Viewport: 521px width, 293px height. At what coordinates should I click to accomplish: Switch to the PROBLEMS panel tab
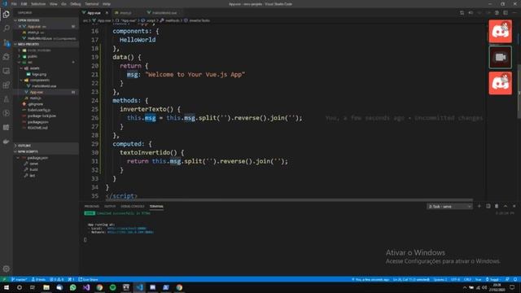point(92,206)
